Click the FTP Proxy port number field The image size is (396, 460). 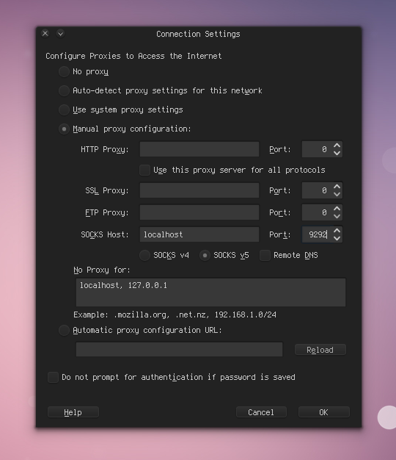[317, 212]
